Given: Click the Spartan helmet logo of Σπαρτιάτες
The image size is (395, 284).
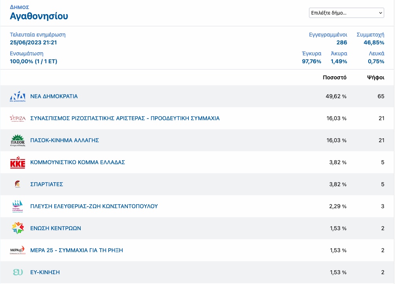Looking at the screenshot, I should click(x=18, y=184).
